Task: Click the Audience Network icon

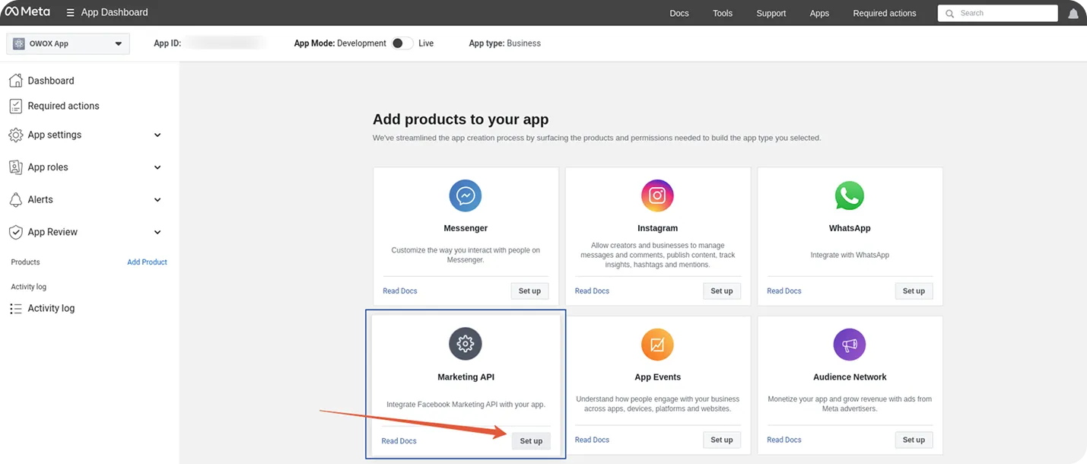Action: (849, 344)
